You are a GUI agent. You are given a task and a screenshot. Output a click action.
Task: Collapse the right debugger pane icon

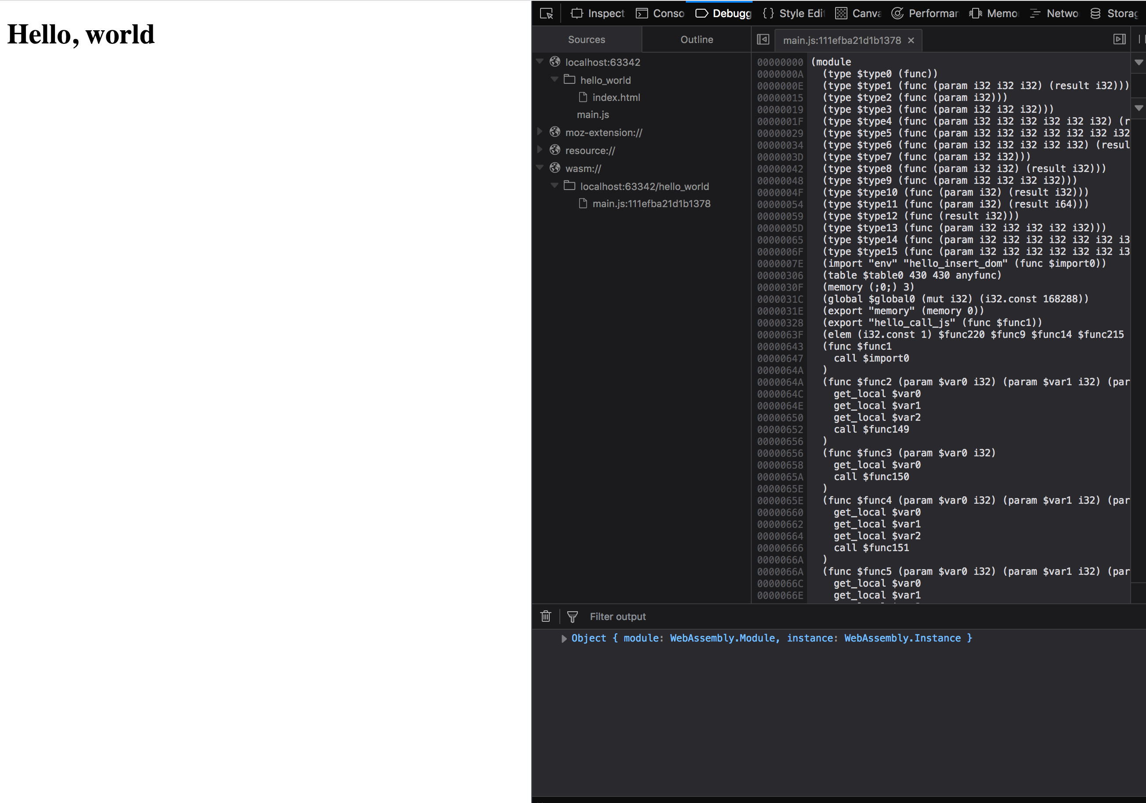1119,39
